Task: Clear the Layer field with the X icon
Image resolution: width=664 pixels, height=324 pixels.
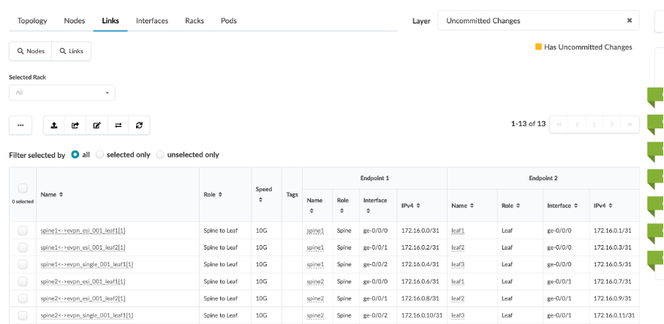Action: 629,20
